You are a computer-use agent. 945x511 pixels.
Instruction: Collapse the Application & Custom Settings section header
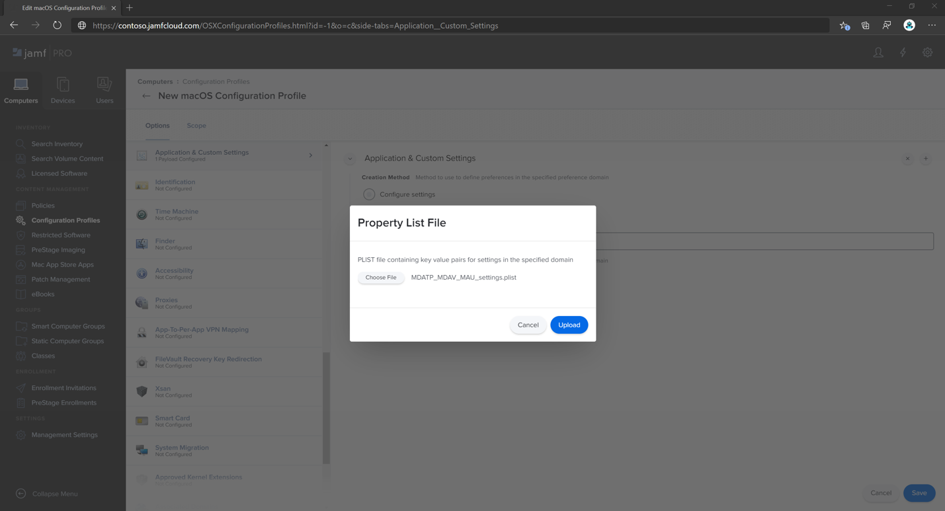coord(350,159)
